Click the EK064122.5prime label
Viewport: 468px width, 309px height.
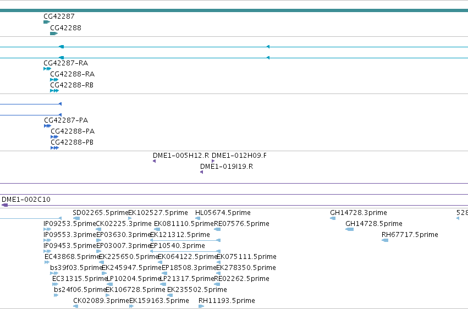[x=188, y=257]
